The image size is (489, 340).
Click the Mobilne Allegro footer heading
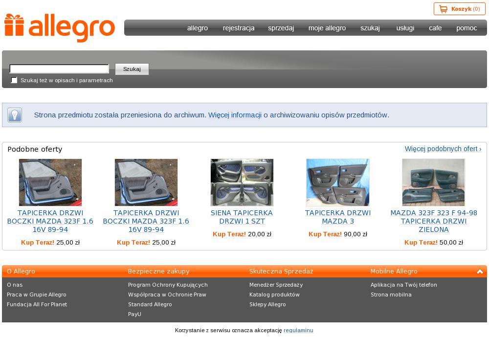[x=394, y=272]
